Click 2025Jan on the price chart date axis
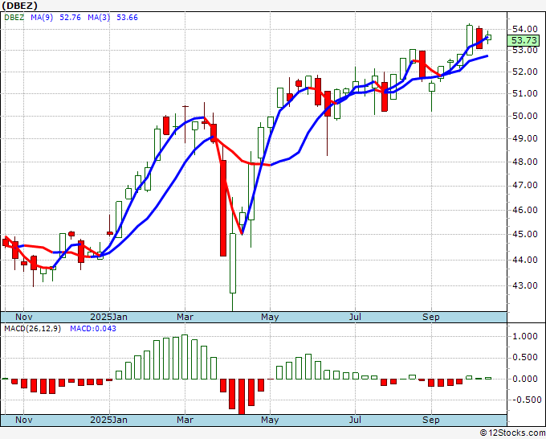The width and height of the screenshot is (546, 439). 108,317
